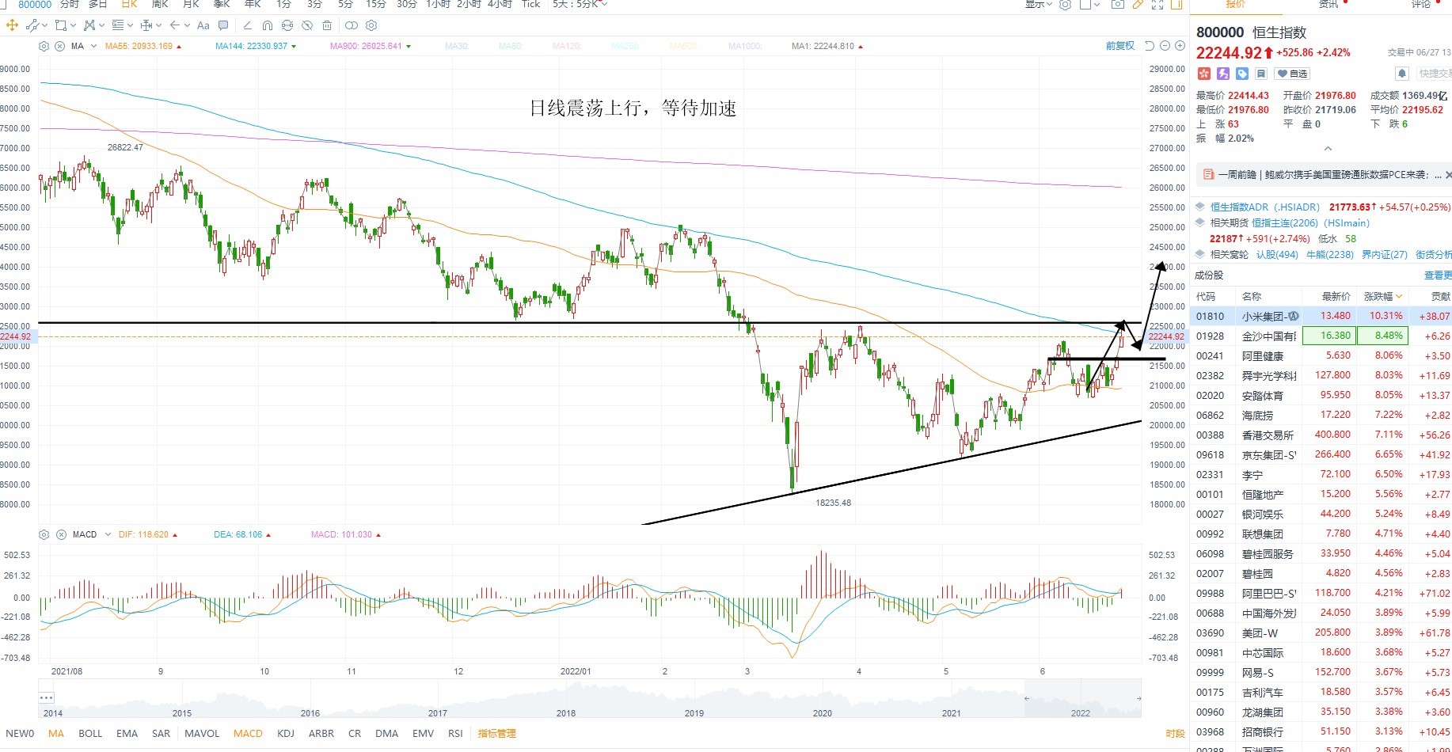The image size is (1452, 752).
Task: Click the camera screenshot icon
Action: point(1117,5)
